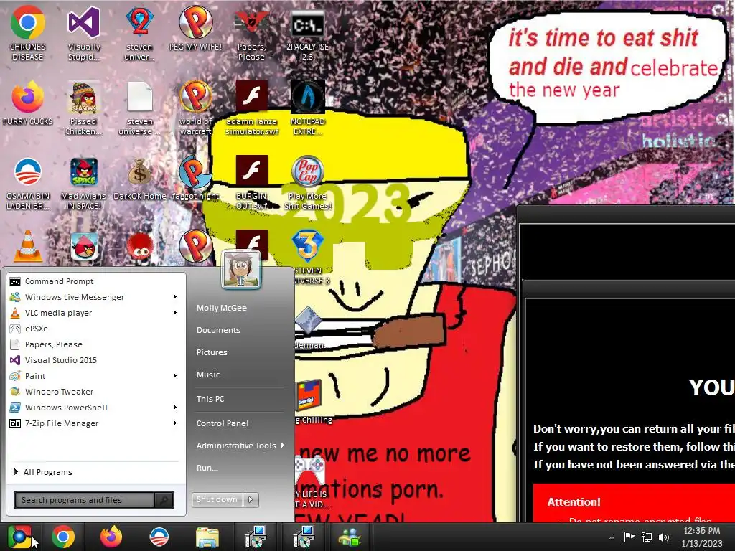Expand Windows Live Messenger submenu arrow

175,296
